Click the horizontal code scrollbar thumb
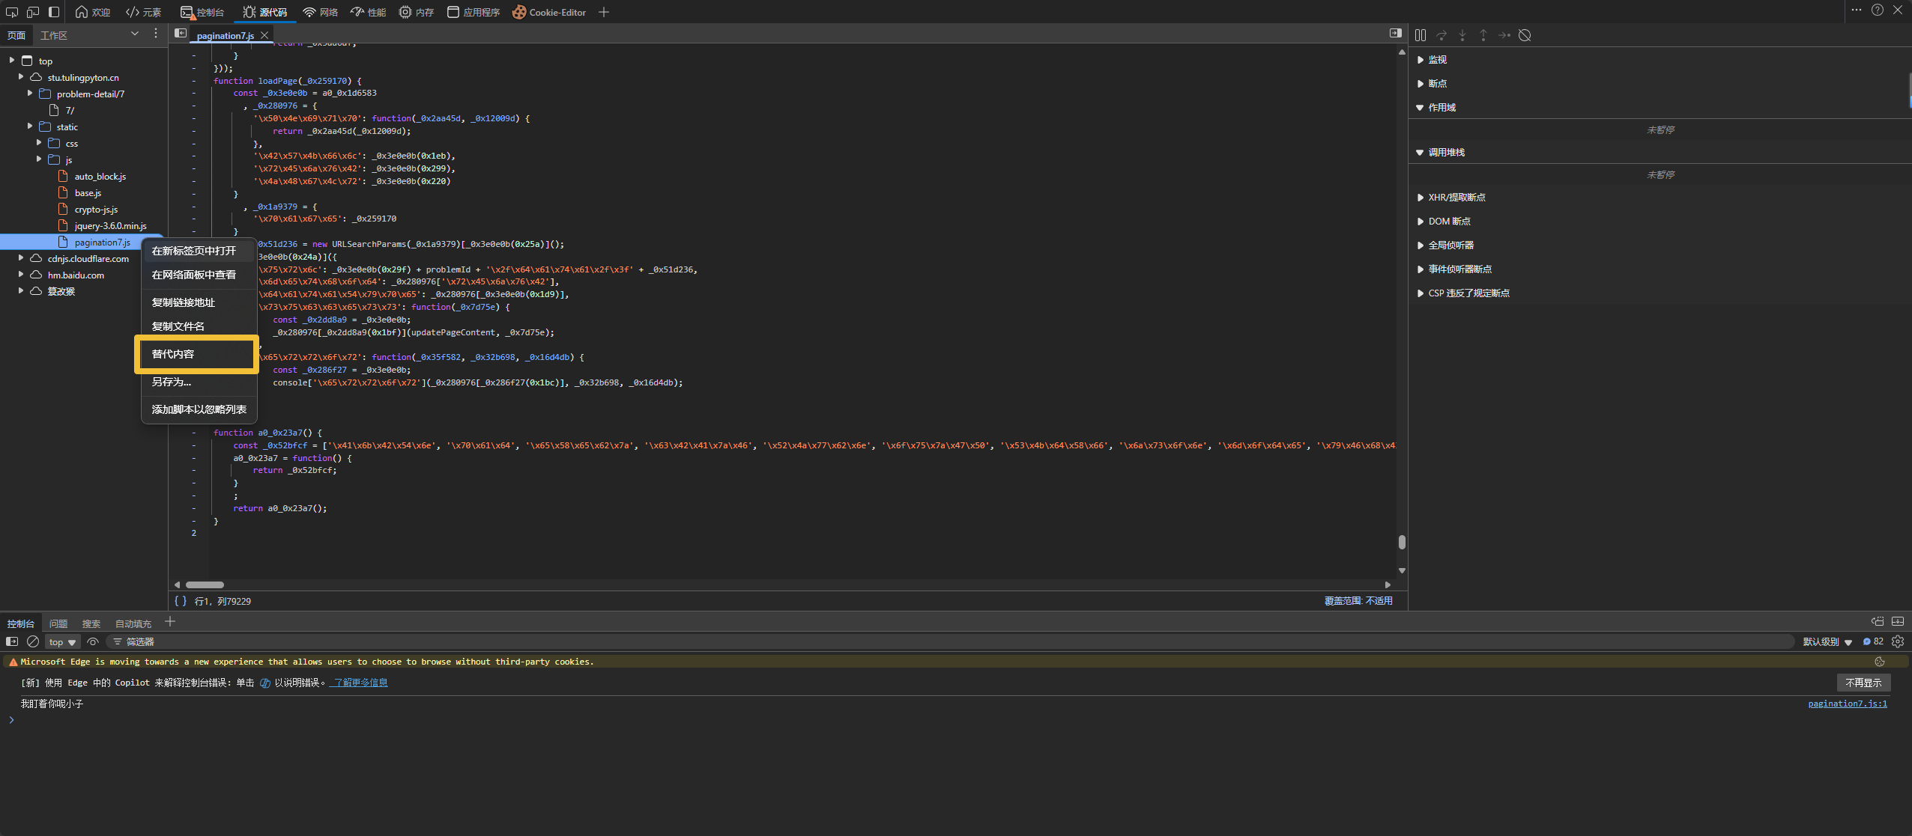 click(x=205, y=585)
